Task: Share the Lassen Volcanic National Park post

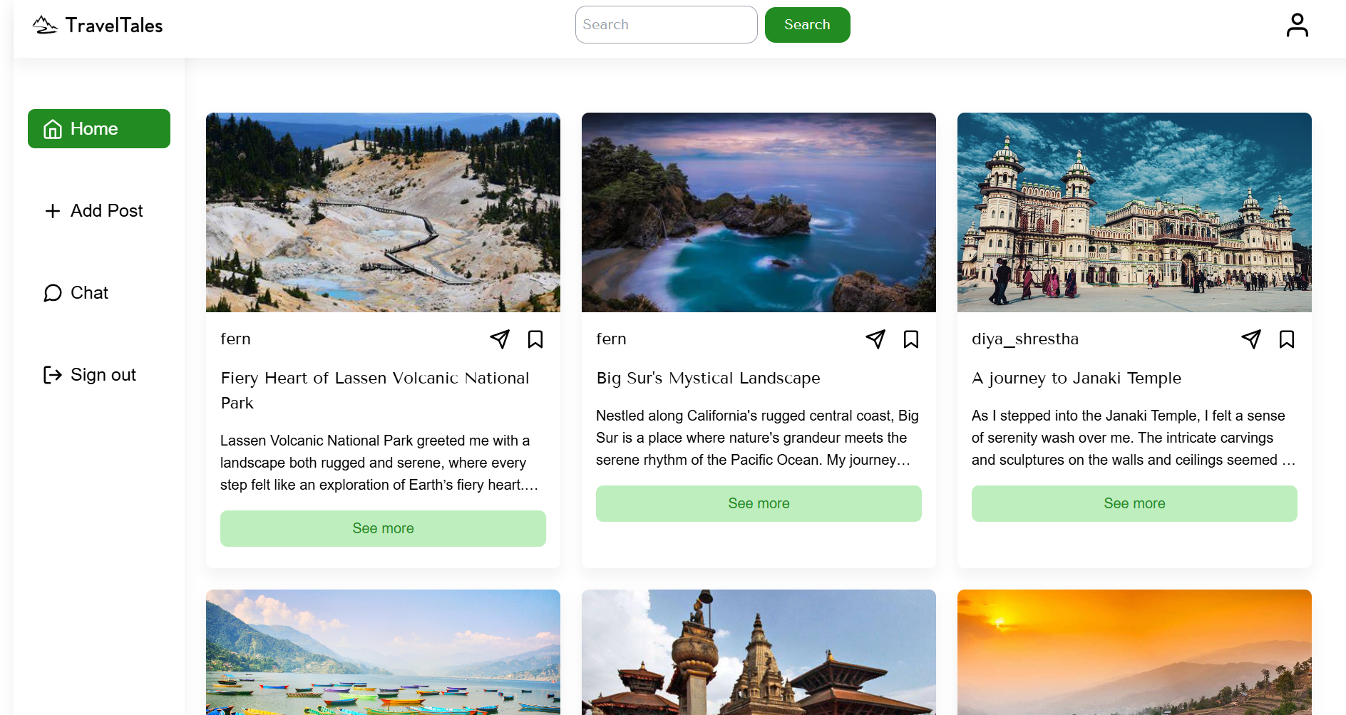Action: point(500,339)
